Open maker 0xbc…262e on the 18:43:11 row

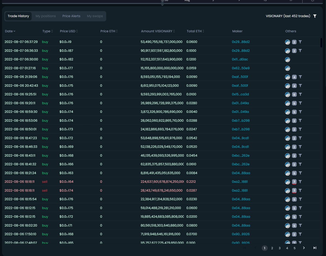[x=241, y=156]
